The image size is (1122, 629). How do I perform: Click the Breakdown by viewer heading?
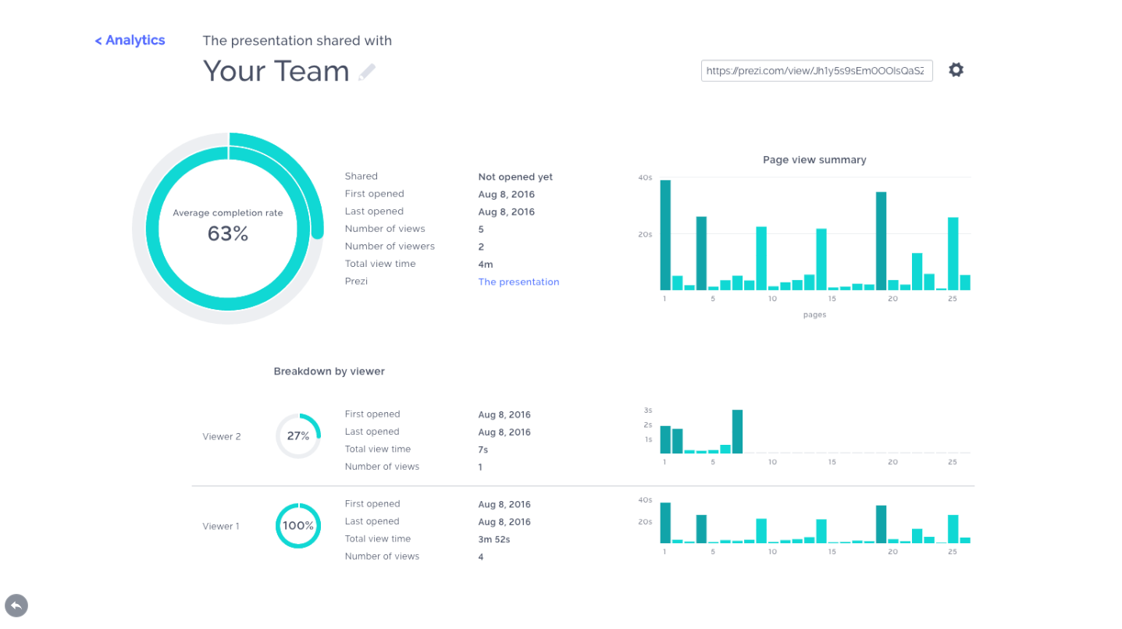tap(329, 371)
